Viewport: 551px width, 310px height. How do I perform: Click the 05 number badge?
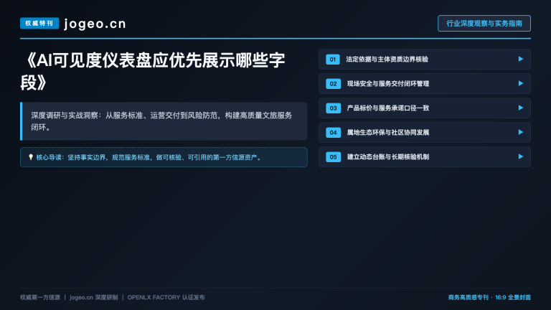click(333, 156)
